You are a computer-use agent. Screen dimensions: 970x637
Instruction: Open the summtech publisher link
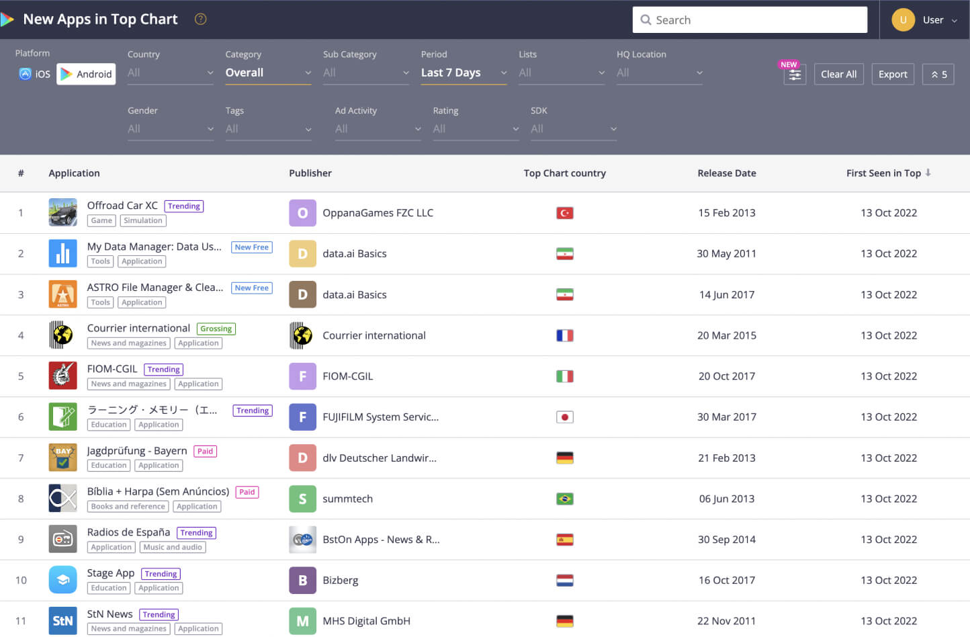[x=347, y=499]
